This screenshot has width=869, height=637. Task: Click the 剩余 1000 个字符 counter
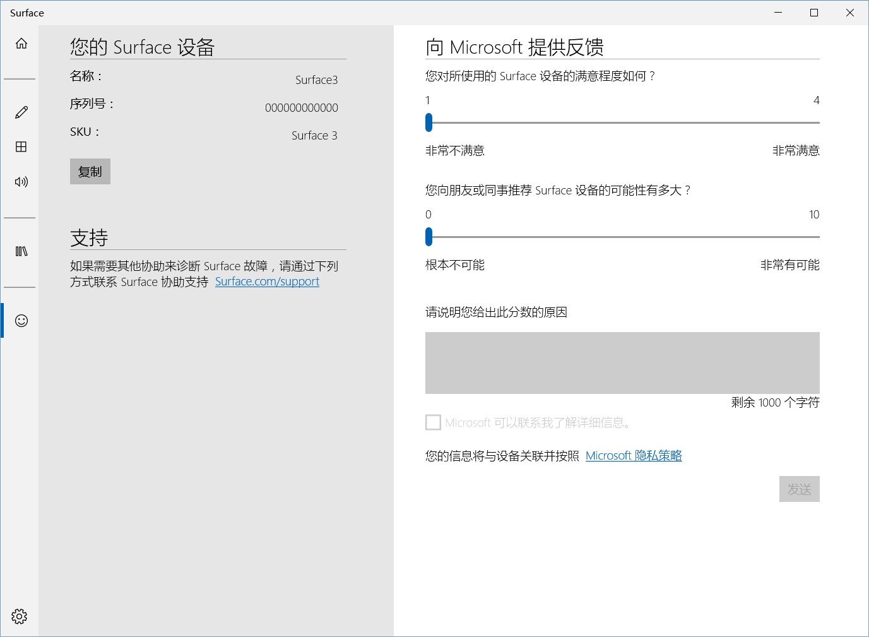[x=776, y=403]
